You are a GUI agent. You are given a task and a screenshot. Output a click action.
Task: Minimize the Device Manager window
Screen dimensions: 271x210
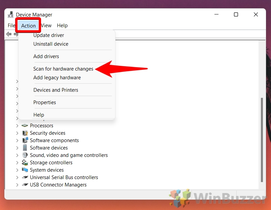[216, 14]
